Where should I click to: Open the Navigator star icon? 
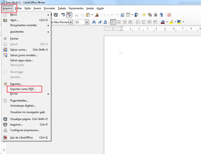144,15
